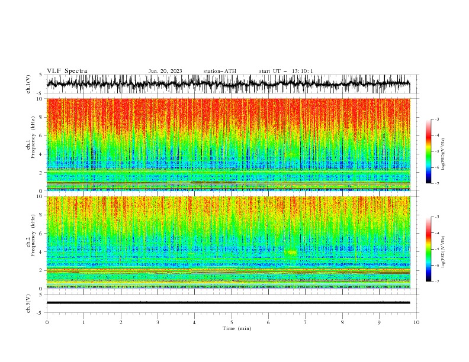Click the time axis end tick "10"
This screenshot has width=469, height=362.
(416, 322)
